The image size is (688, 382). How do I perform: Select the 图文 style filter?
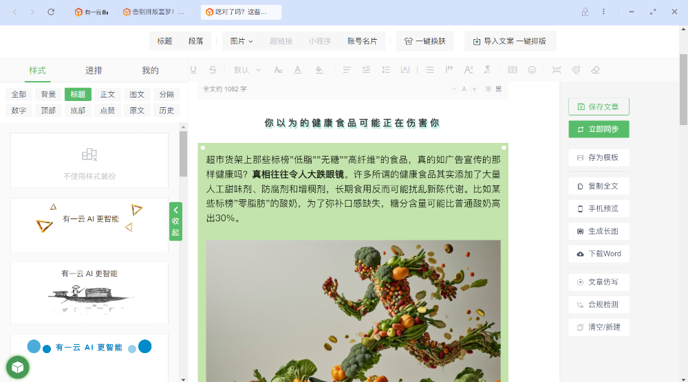point(137,94)
